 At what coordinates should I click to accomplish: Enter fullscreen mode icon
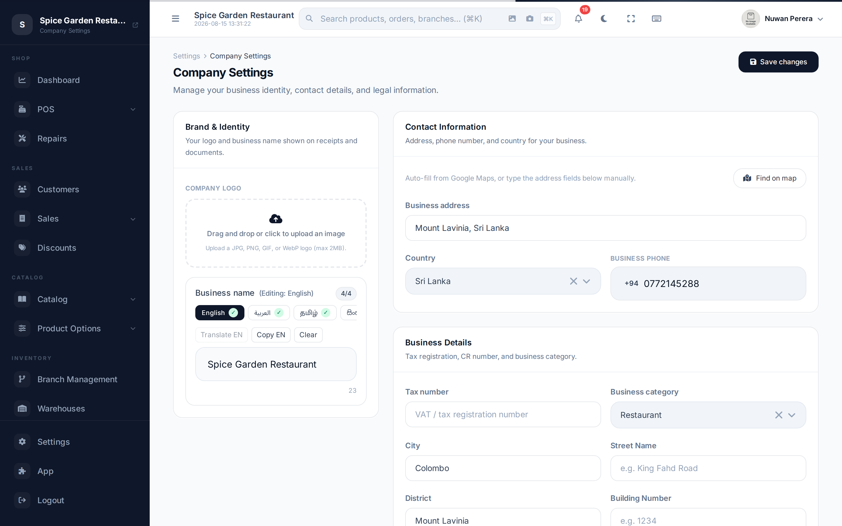631,18
